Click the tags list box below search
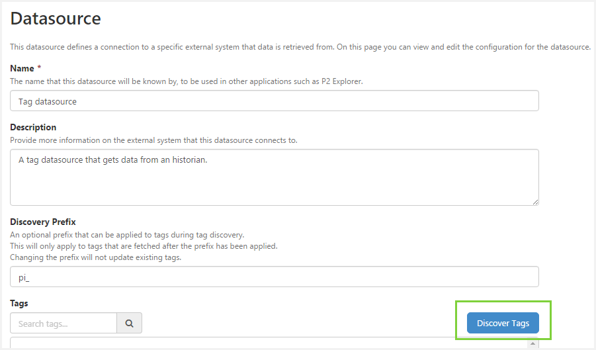The height and width of the screenshot is (350, 596). [265, 343]
